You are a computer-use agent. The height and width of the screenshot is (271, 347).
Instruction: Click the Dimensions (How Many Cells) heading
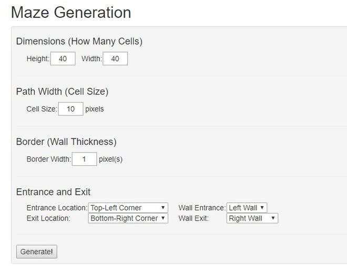[x=79, y=42]
